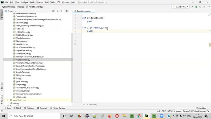Open the Project sidebar tool button

pyautogui.click(x=2, y=14)
